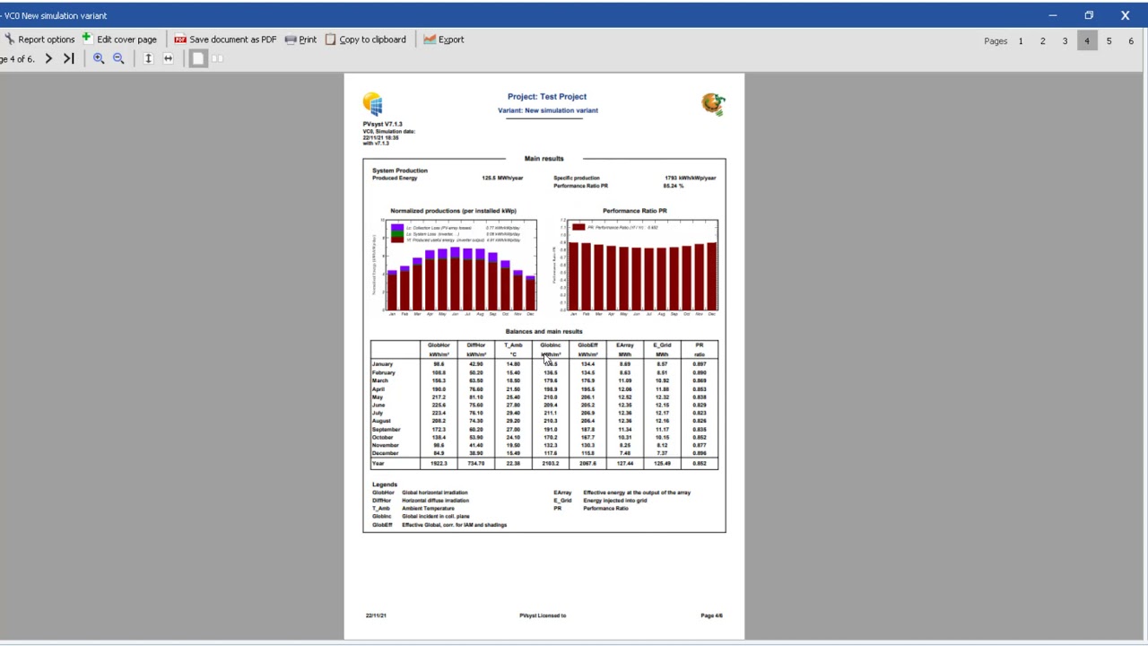Go to page 2
The height and width of the screenshot is (646, 1148).
pyautogui.click(x=1043, y=41)
